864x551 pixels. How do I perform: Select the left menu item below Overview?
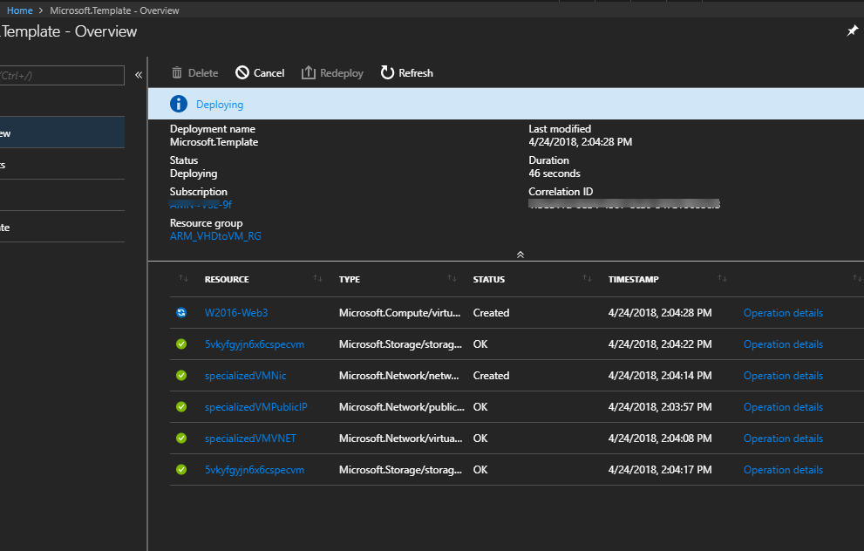(62, 164)
